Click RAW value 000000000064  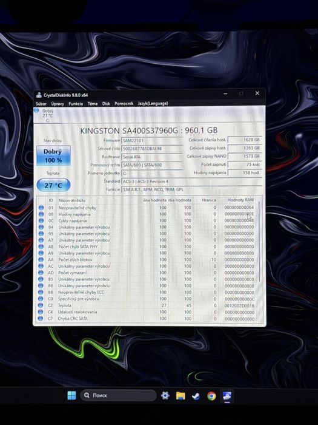(x=239, y=208)
